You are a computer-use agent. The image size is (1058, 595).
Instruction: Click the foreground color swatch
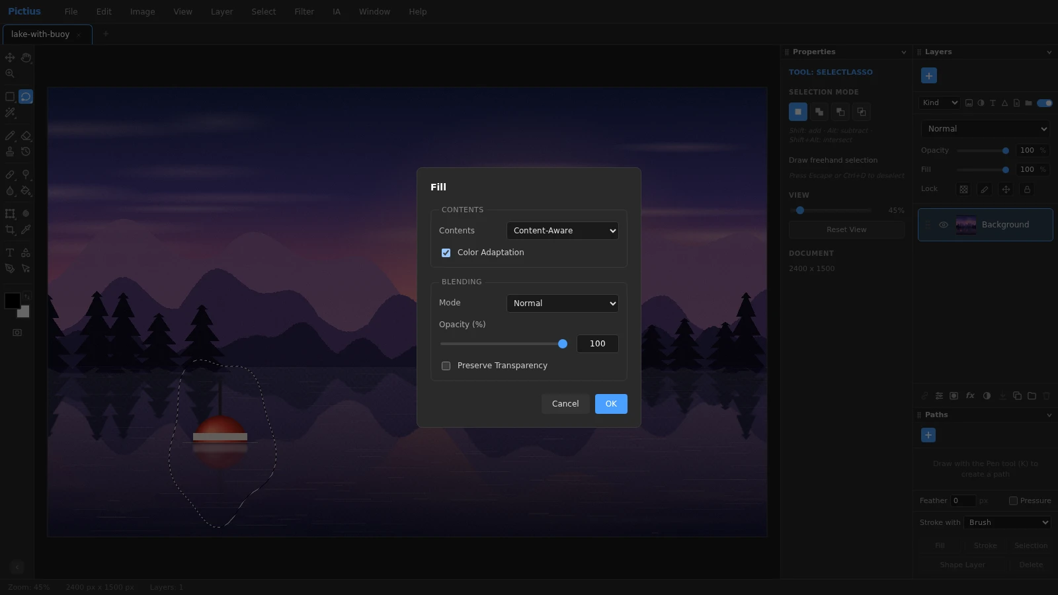coord(12,301)
